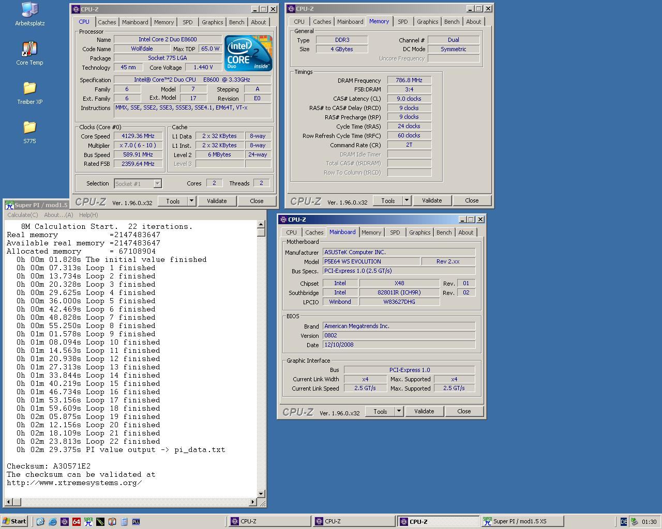Click title bar icon of CPU-Z Memory window

[x=291, y=9]
